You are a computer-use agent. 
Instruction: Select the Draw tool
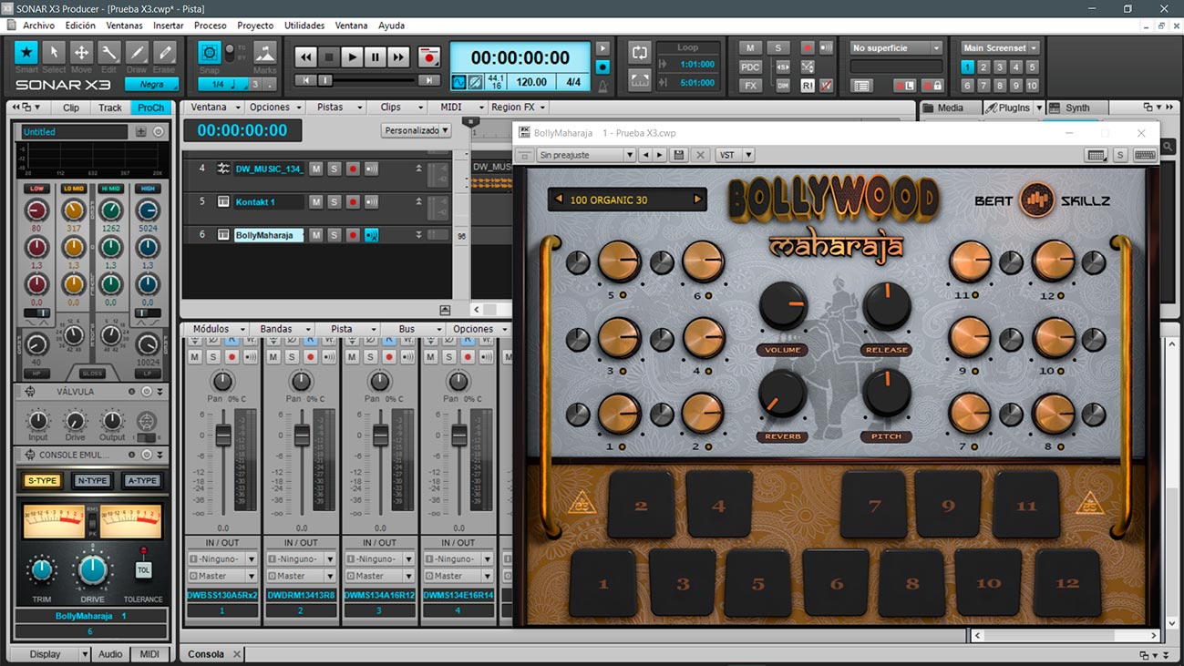point(137,53)
